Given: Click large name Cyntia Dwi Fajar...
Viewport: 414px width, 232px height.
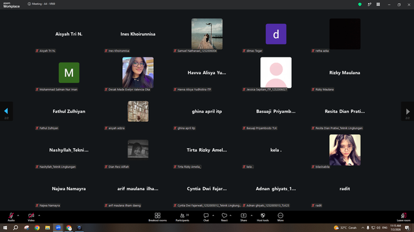Looking at the screenshot, I should click(207, 189).
